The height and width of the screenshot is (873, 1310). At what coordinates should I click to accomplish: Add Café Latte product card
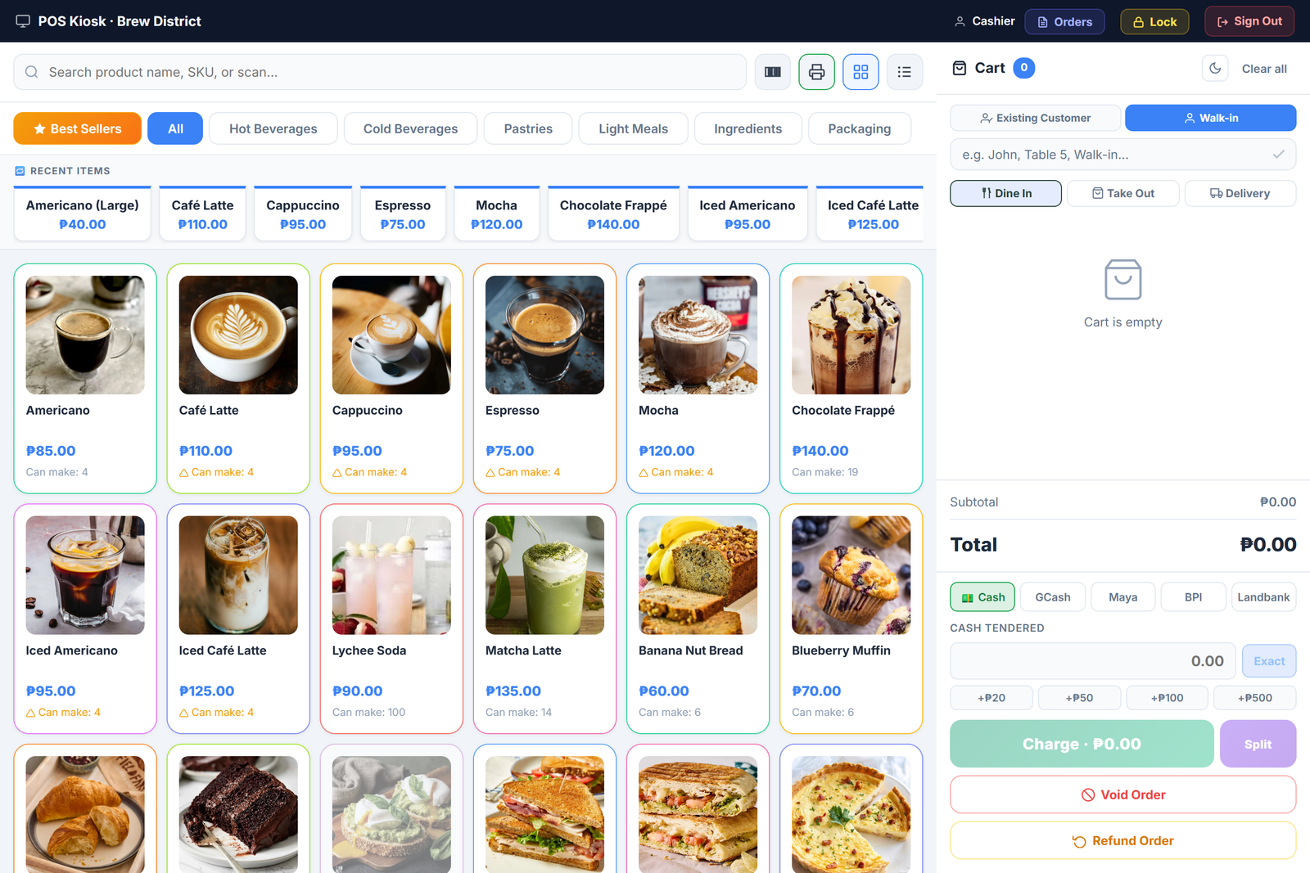pos(238,379)
